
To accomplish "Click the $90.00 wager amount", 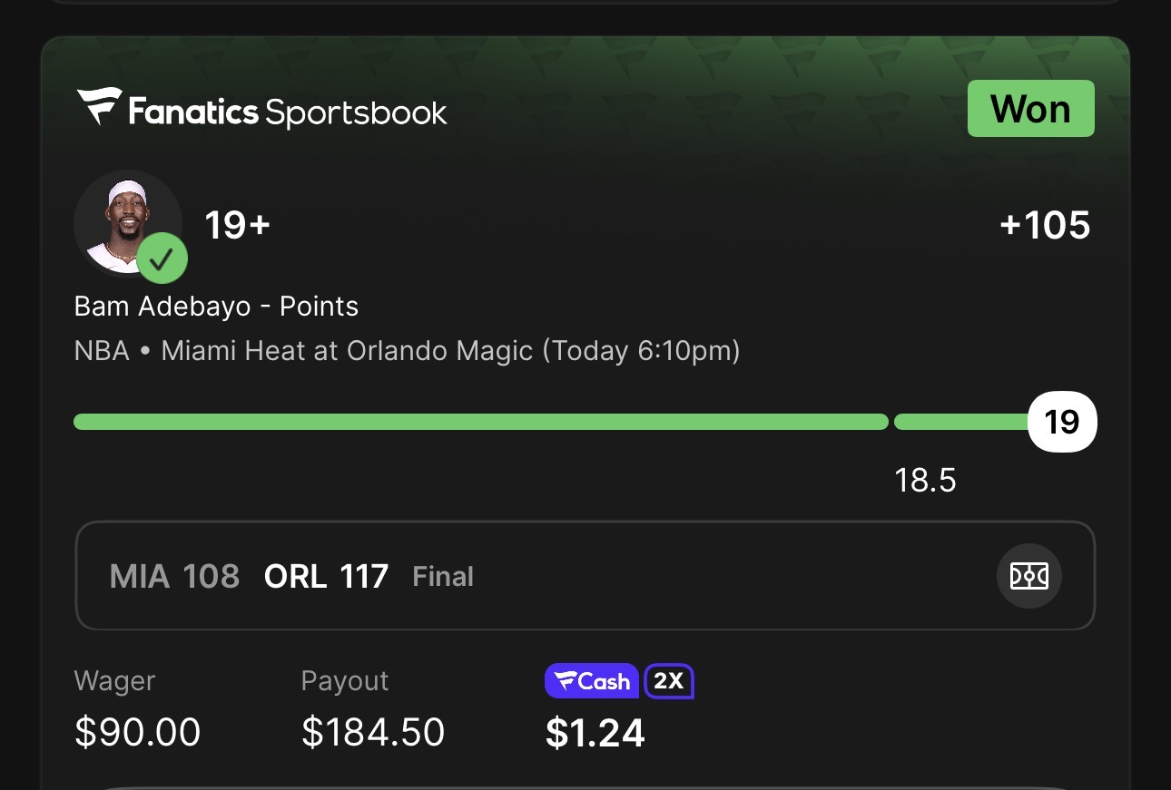I will click(137, 733).
